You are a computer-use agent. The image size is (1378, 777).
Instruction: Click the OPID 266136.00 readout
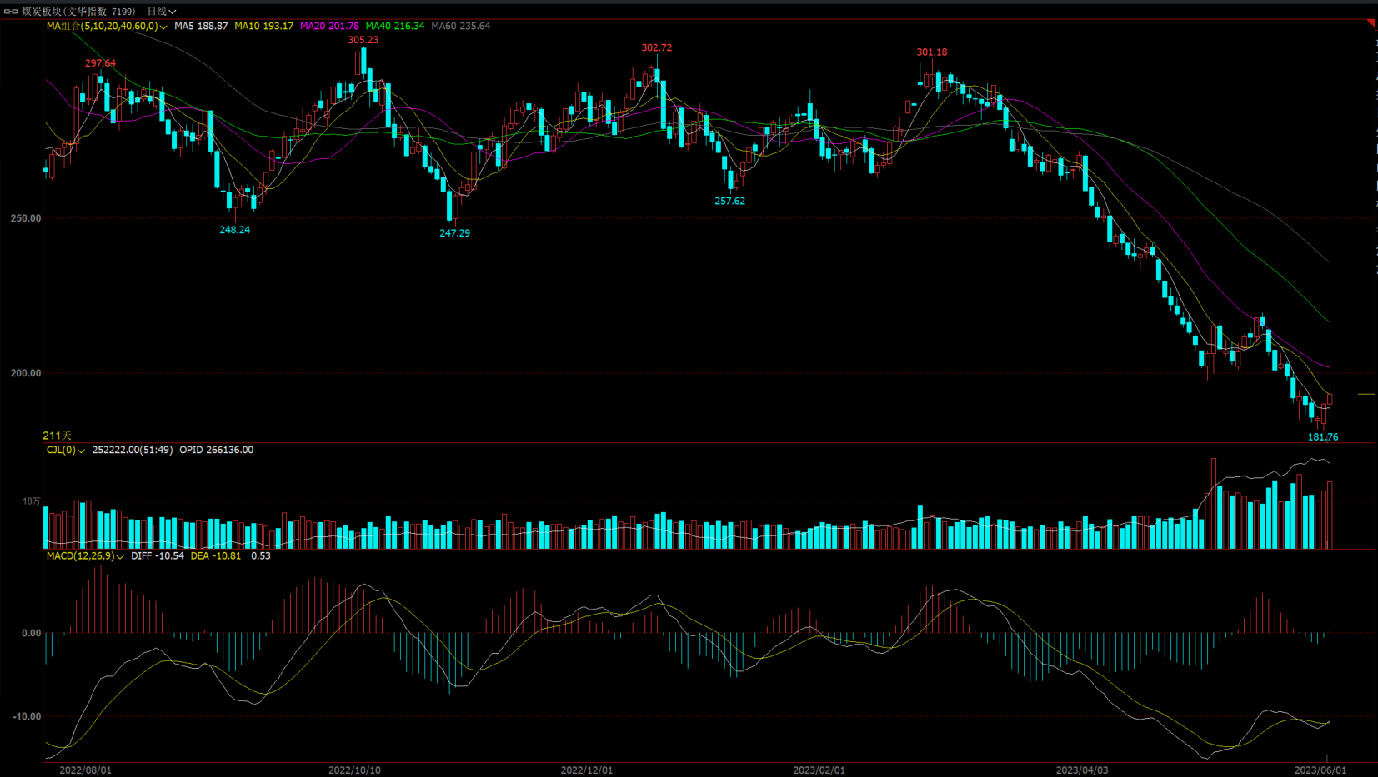pos(216,450)
